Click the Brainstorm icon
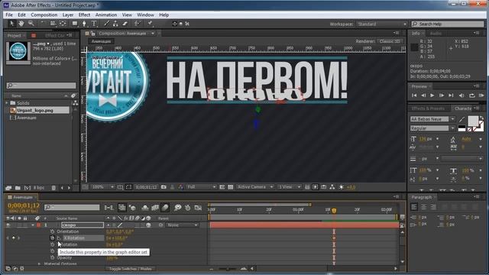 pyautogui.click(x=178, y=207)
